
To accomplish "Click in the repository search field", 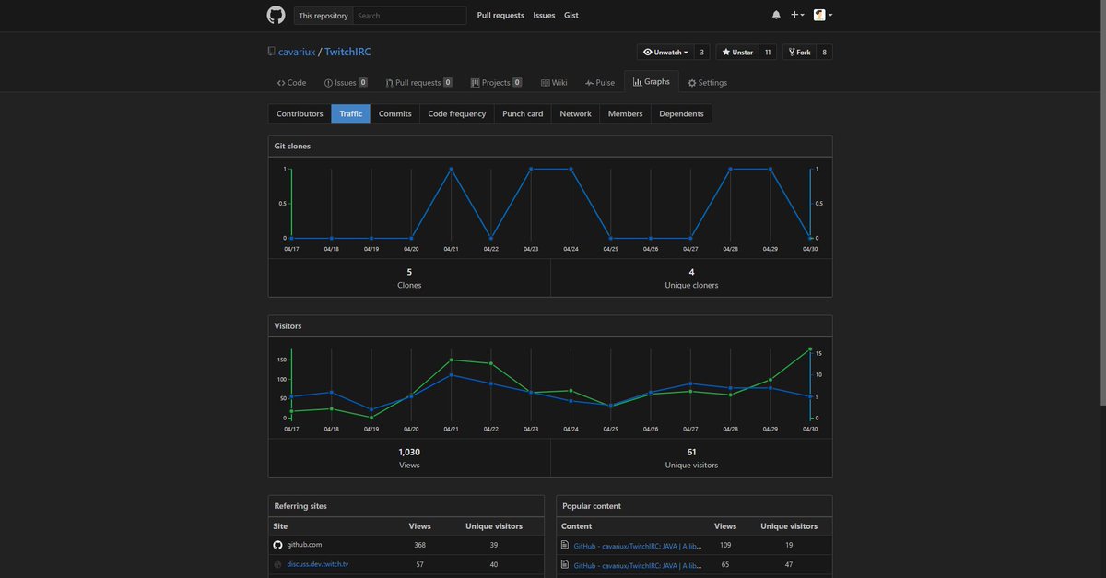I will pos(409,16).
